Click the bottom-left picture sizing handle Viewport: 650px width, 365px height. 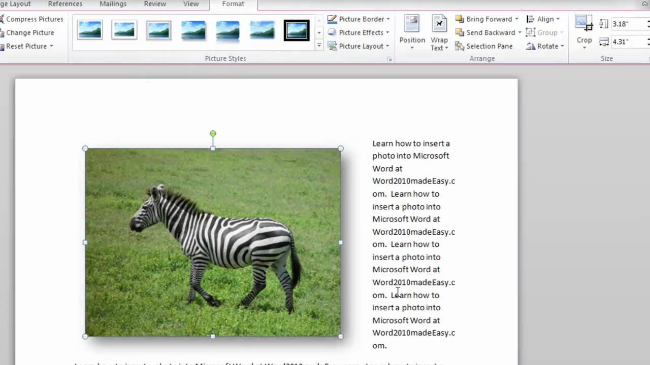[x=85, y=336]
